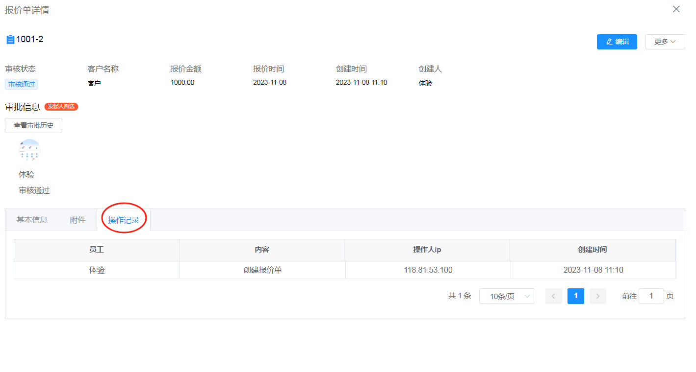Screen dimensions: 696x372
Task: Click the approver avatar image
Action: point(29,150)
